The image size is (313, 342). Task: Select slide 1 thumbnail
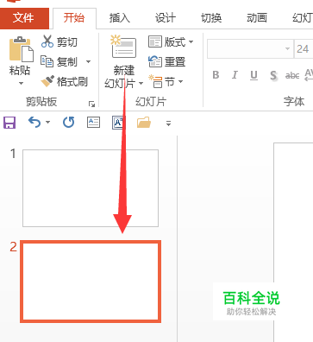(91, 188)
